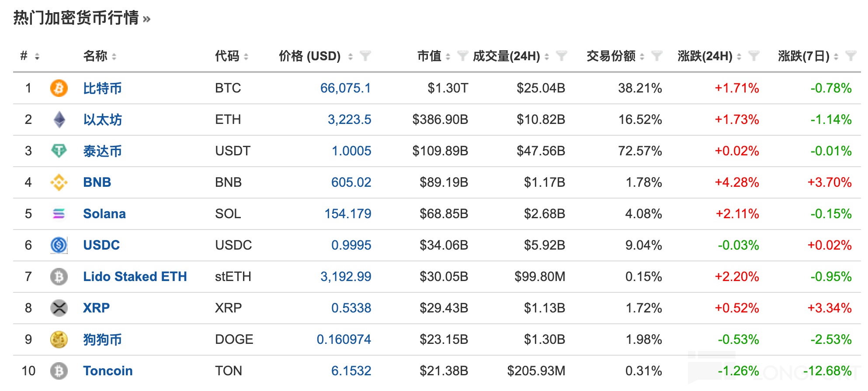Click the Bitcoin orange coin icon
This screenshot has height=391, width=868.
[59, 88]
